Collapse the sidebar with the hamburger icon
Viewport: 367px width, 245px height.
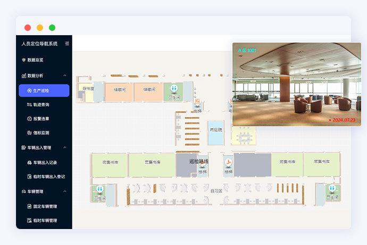(67, 44)
